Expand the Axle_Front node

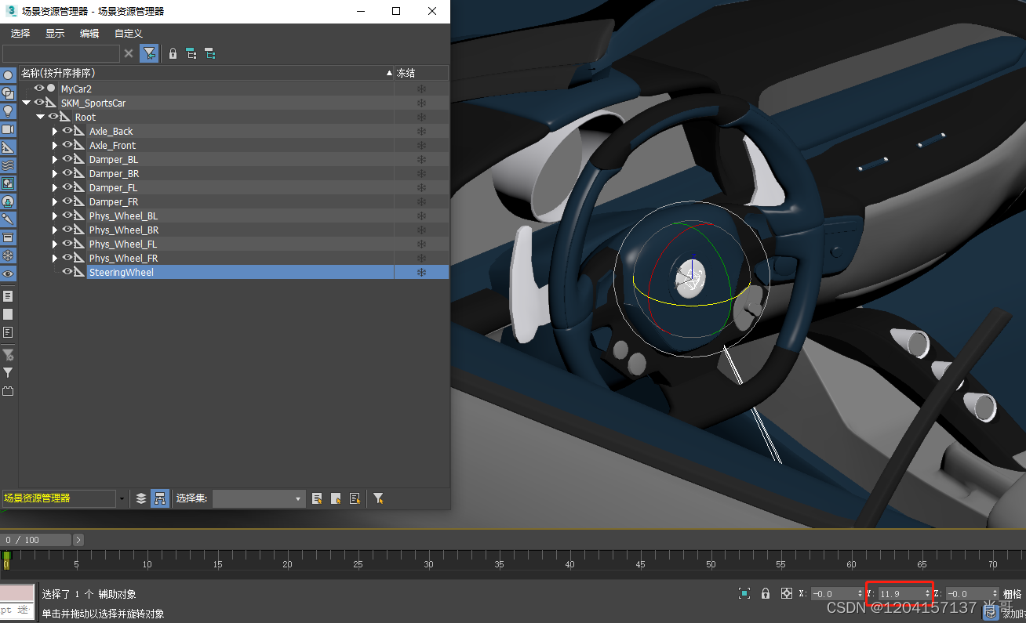pyautogui.click(x=55, y=145)
